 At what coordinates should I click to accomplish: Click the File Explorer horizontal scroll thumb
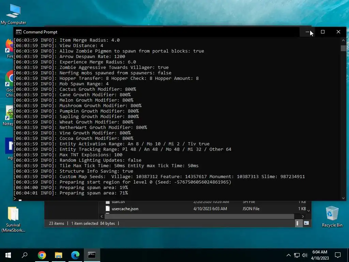(x=199, y=216)
